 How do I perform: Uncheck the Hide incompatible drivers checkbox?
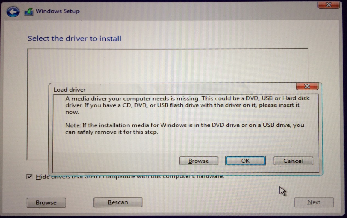pyautogui.click(x=29, y=177)
